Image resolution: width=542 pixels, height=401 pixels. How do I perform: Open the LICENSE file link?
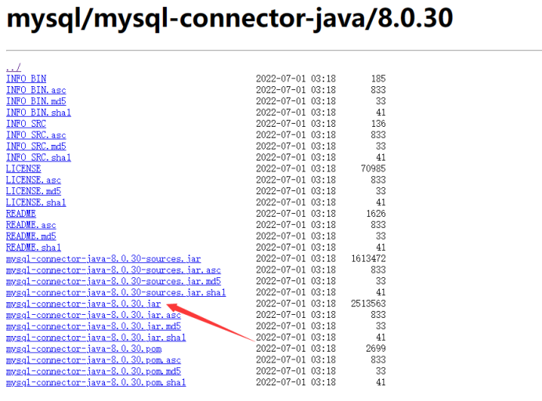point(23,168)
